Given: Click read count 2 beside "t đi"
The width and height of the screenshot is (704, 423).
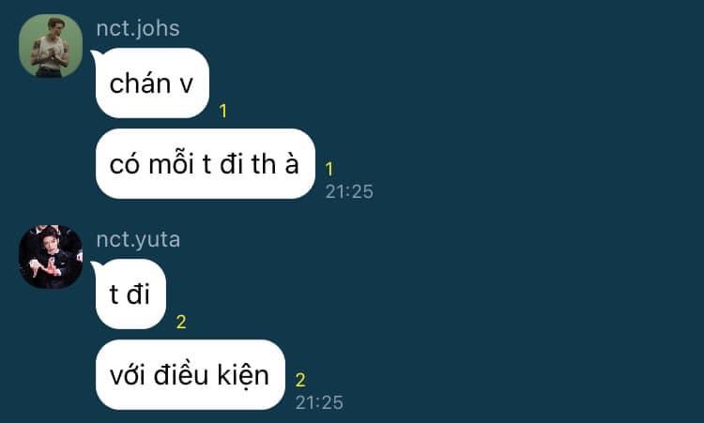Looking at the screenshot, I should (x=181, y=322).
